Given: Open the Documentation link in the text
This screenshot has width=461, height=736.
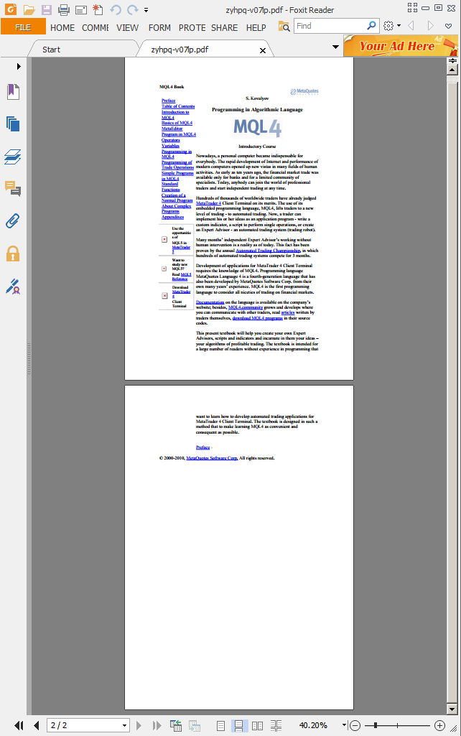Looking at the screenshot, I should [210, 302].
